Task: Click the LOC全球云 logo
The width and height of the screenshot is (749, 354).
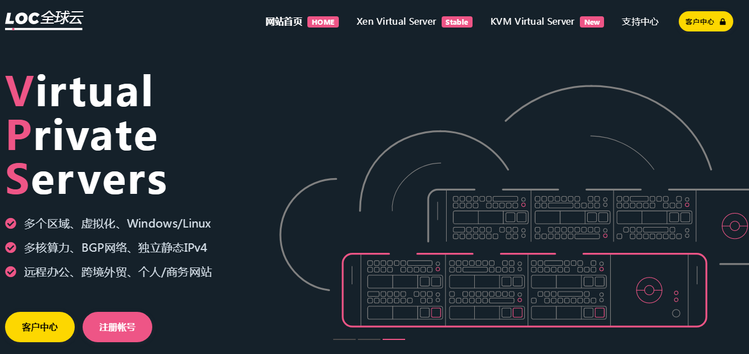Action: [44, 19]
